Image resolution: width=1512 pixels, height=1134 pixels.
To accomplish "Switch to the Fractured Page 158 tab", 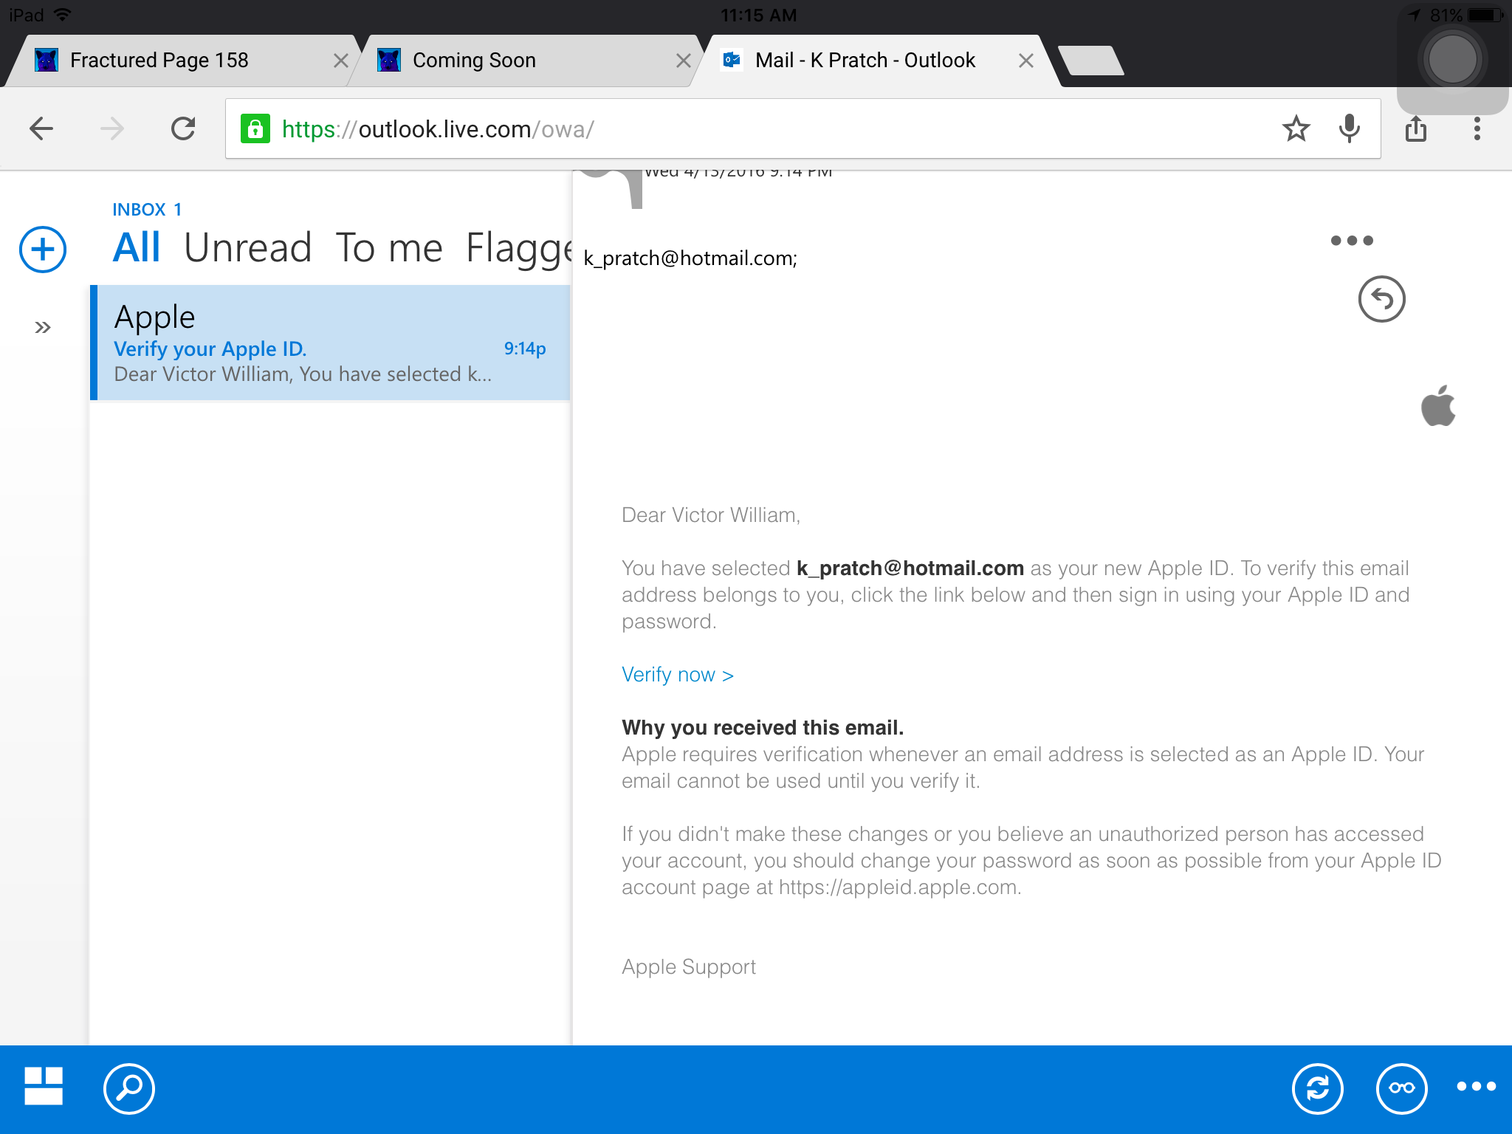I will point(159,61).
